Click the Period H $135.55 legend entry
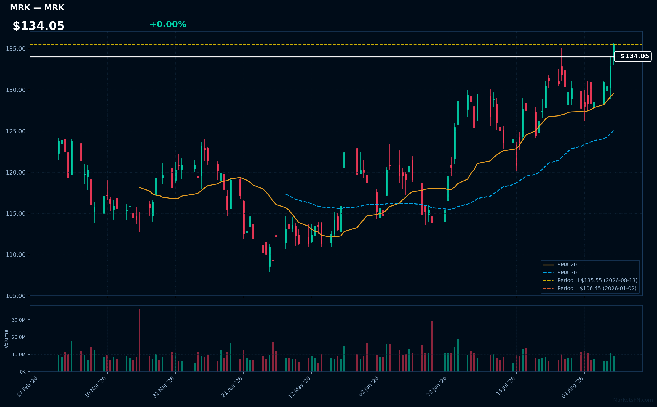 tap(590, 280)
